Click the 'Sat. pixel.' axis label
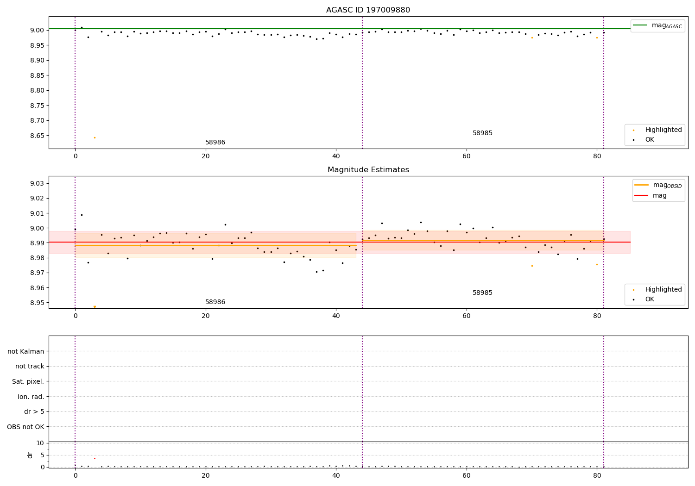Viewport: 695px width, 486px height. (x=28, y=382)
